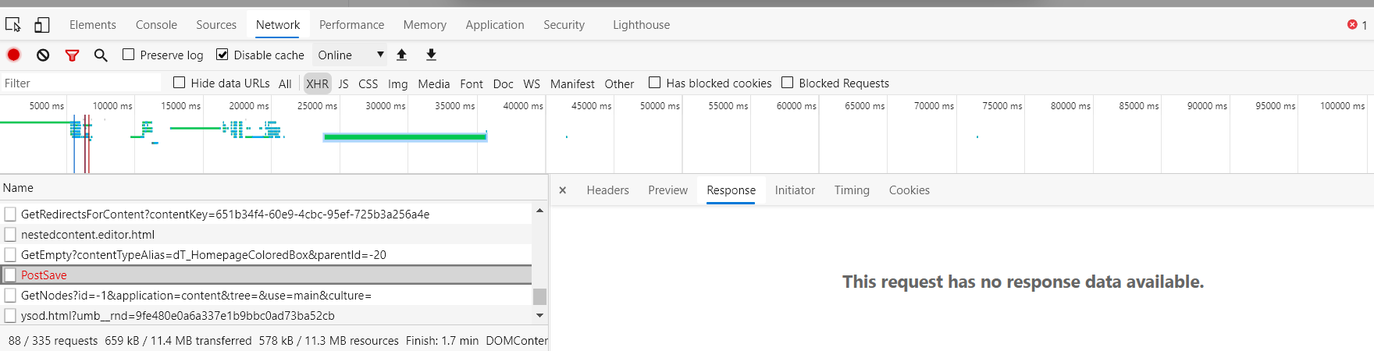Open network search magnifier

101,55
